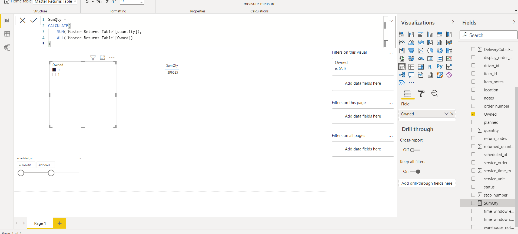This screenshot has width=518, height=234.
Task: Switch to Page 1 tab
Action: coord(40,223)
